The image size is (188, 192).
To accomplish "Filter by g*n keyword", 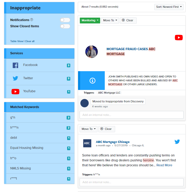I will [x=40, y=117].
